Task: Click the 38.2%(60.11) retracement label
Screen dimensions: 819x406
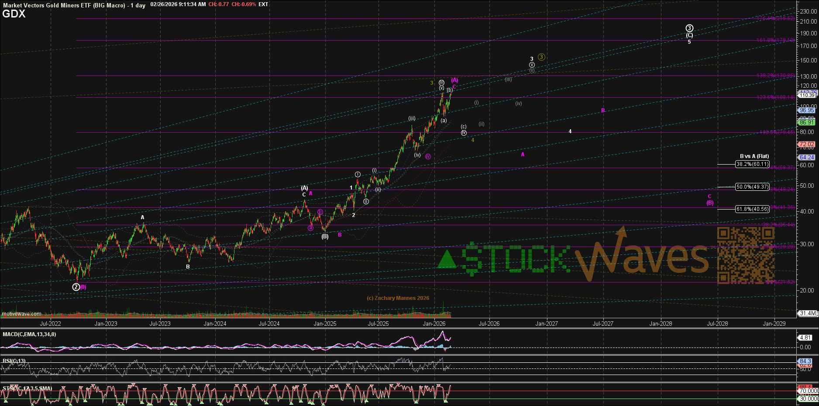Action: coord(752,165)
